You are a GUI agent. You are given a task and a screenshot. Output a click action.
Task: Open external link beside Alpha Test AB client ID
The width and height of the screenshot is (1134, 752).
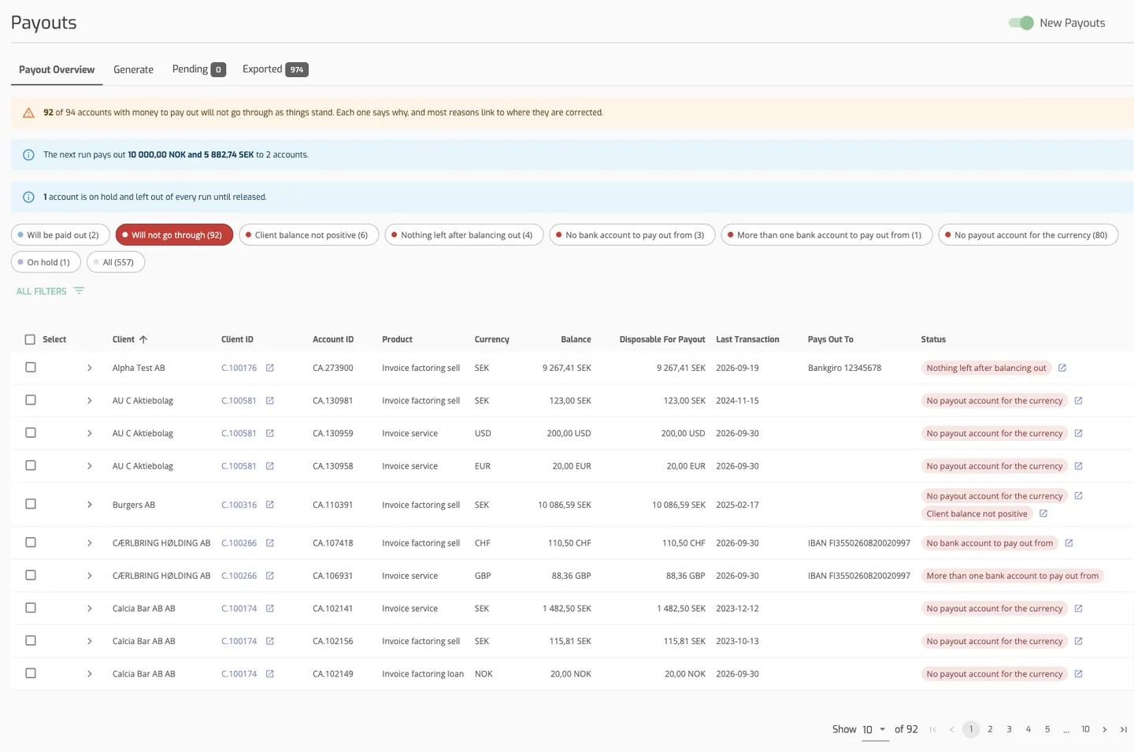coord(269,368)
